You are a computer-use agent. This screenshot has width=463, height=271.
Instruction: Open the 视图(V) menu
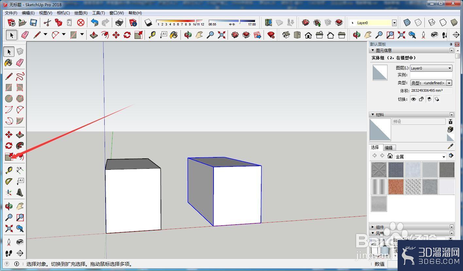[45, 13]
